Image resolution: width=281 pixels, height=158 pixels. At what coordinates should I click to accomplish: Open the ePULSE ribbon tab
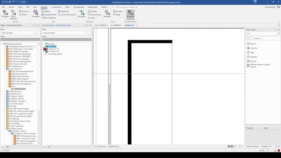pyautogui.click(x=104, y=7)
